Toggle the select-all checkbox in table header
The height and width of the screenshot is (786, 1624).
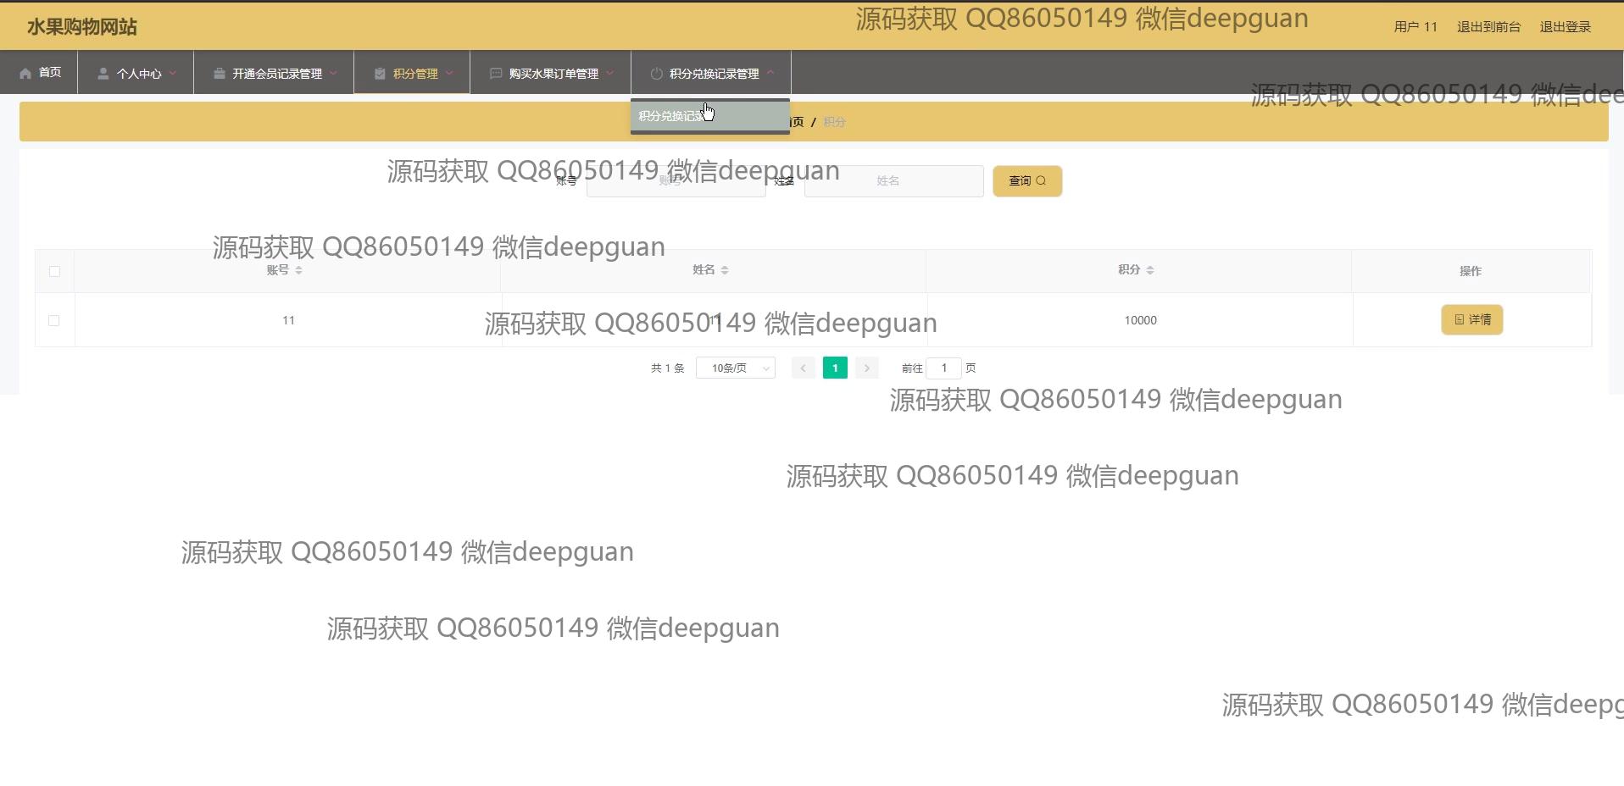[x=54, y=271]
